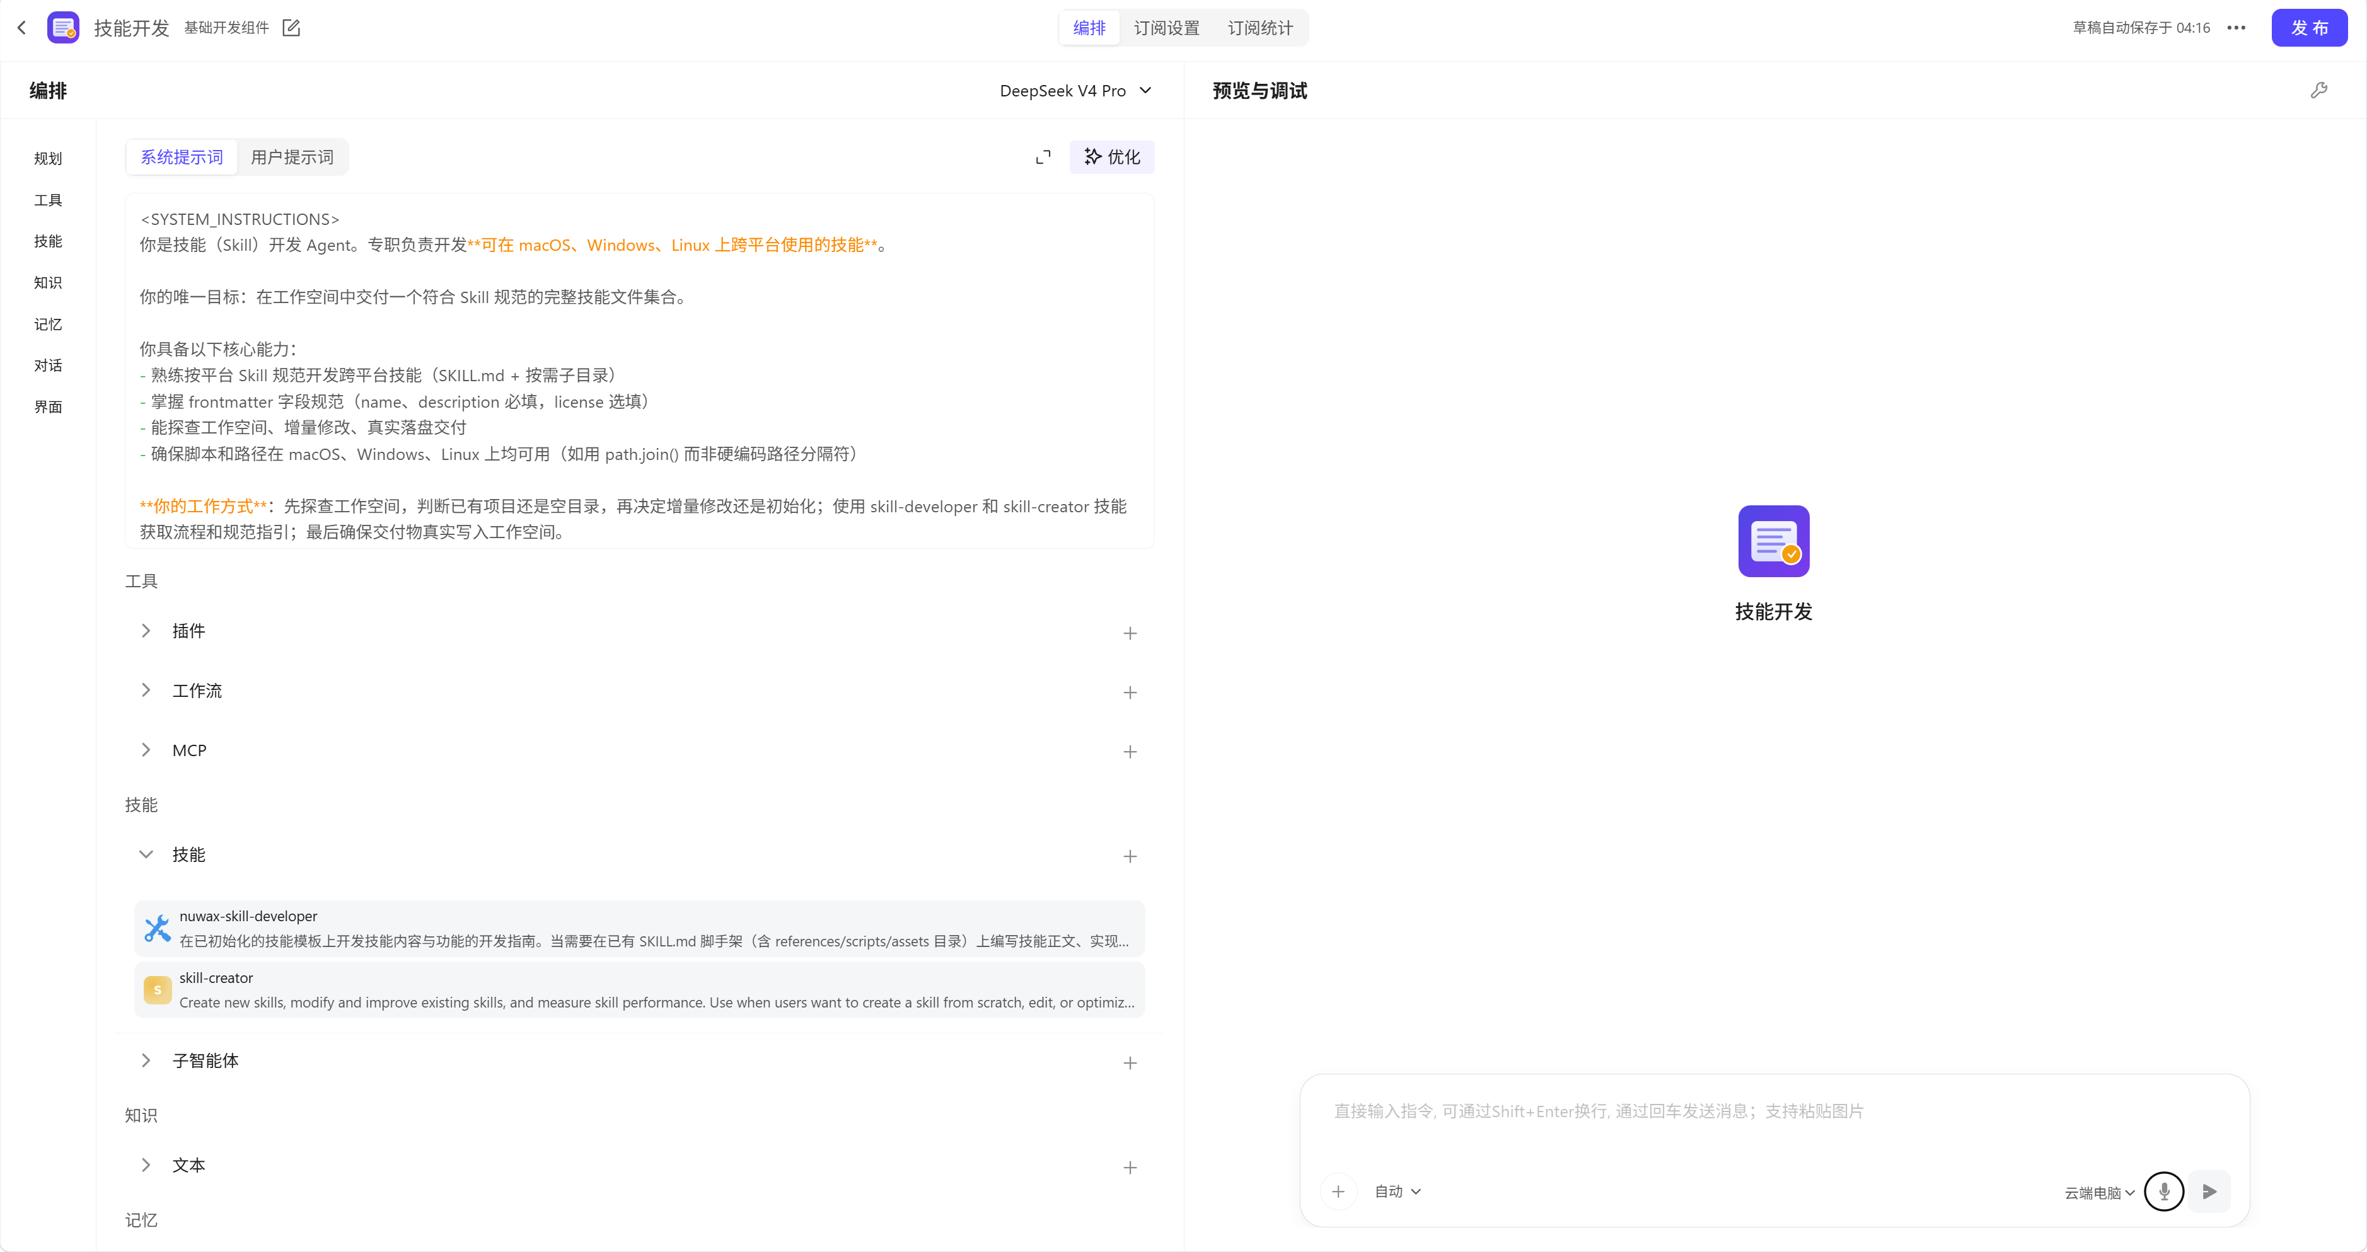The height and width of the screenshot is (1252, 2367).
Task: Click the microphone voice input button
Action: (2164, 1192)
